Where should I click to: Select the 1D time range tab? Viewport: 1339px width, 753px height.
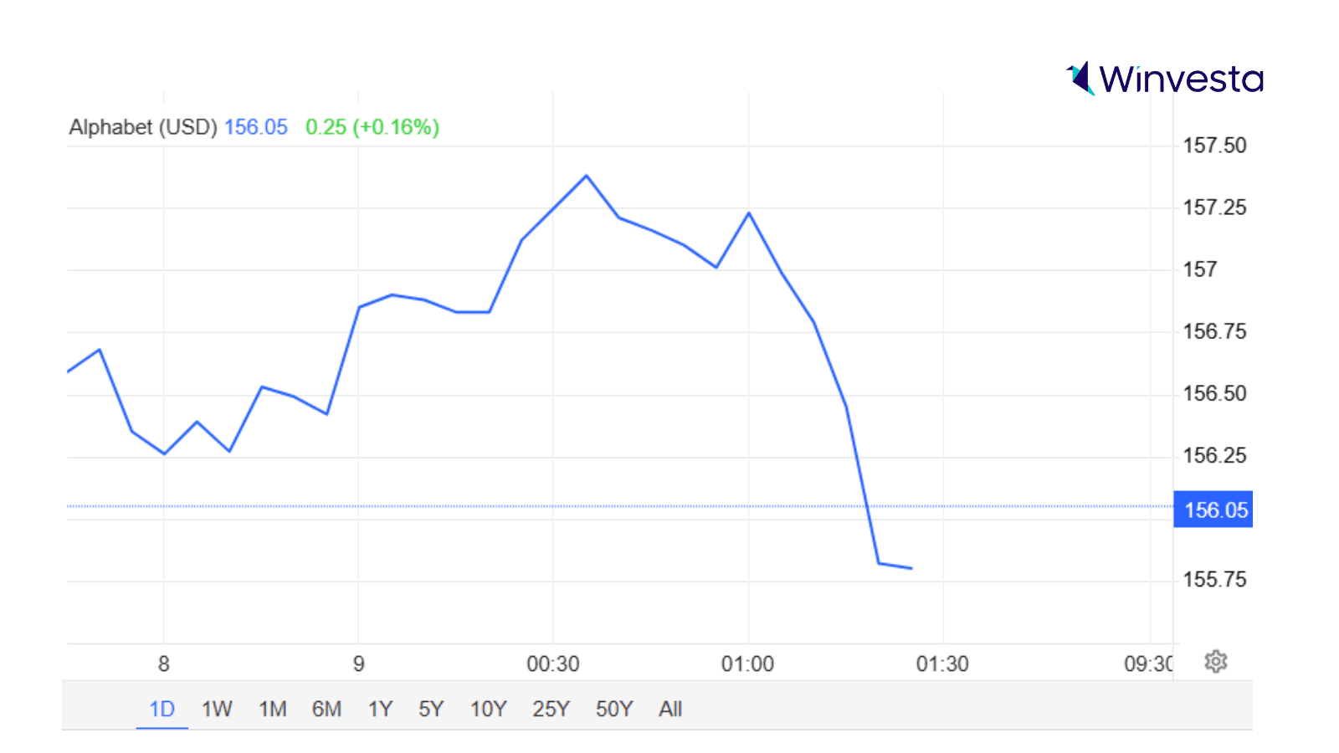point(162,709)
